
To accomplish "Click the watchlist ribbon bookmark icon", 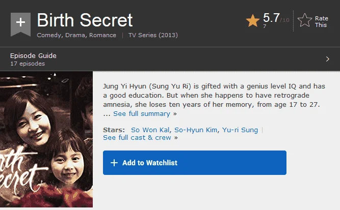I will (20, 24).
